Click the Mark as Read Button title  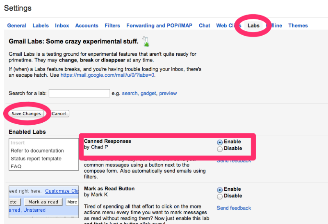109,188
